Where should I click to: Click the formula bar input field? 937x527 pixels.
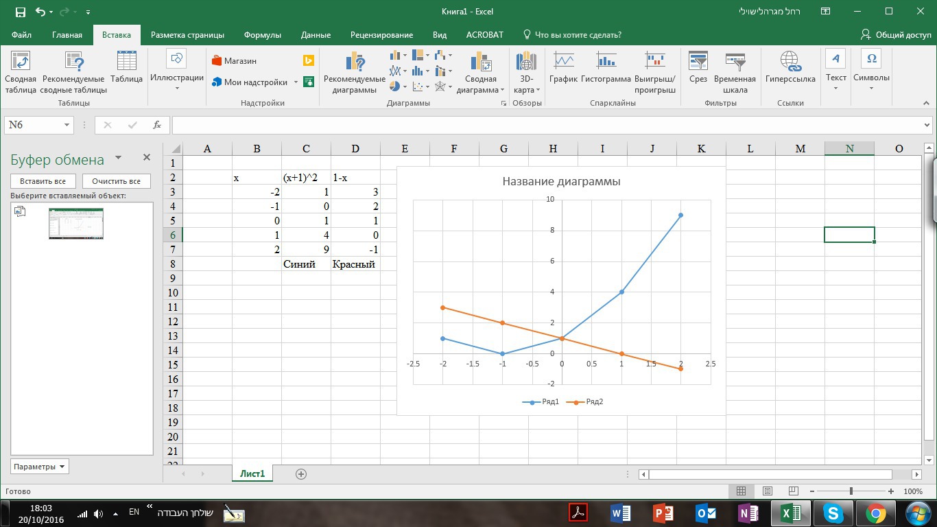[x=547, y=125]
